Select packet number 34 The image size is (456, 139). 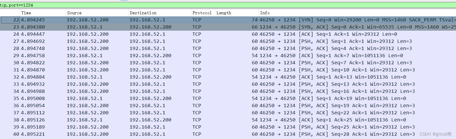point(228,91)
